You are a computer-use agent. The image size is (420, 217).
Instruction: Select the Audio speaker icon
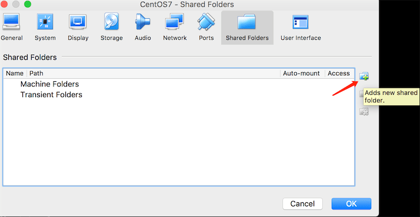click(142, 21)
